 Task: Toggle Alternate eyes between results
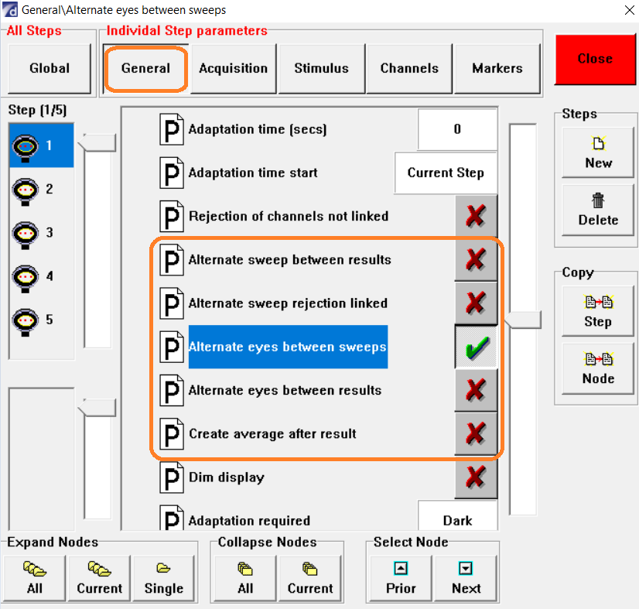click(476, 390)
